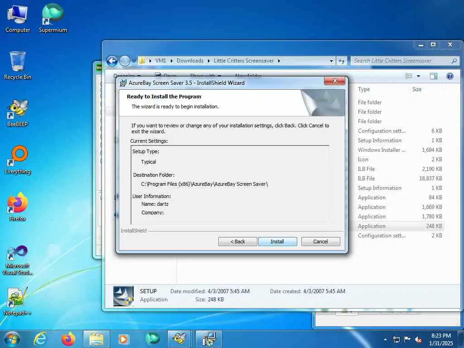Select the Notepad++ desktop shortcut
The width and height of the screenshot is (464, 348).
18,301
